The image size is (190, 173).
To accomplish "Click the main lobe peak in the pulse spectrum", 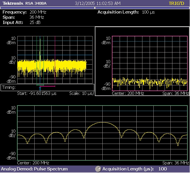I will point(102,123).
